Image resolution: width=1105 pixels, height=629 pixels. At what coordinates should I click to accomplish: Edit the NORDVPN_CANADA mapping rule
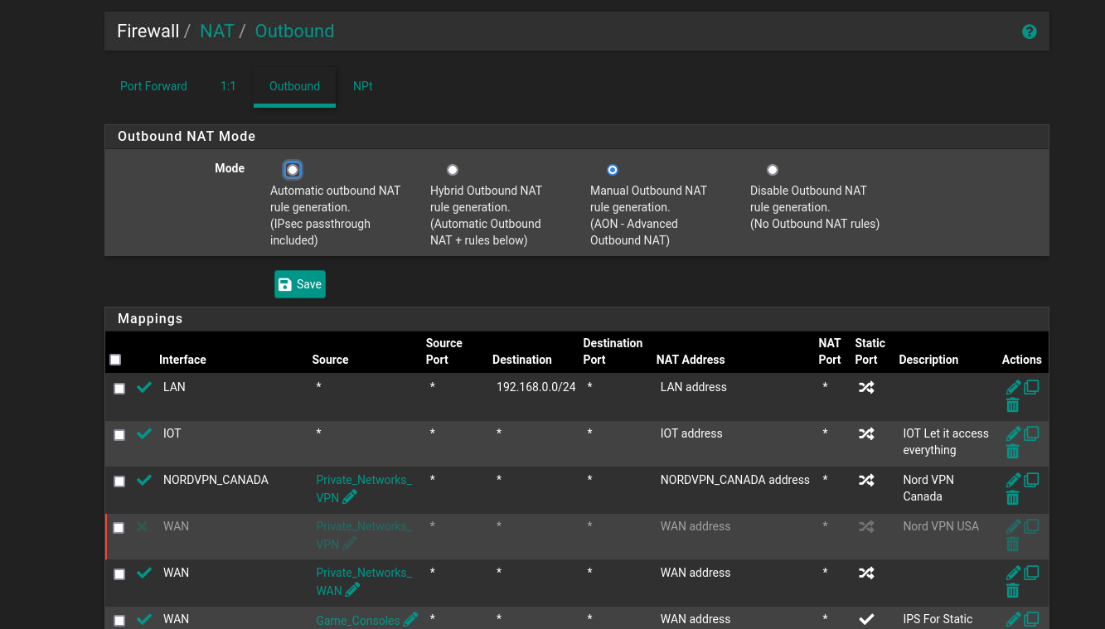[1013, 480]
